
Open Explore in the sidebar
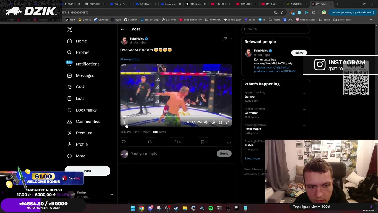click(78, 52)
